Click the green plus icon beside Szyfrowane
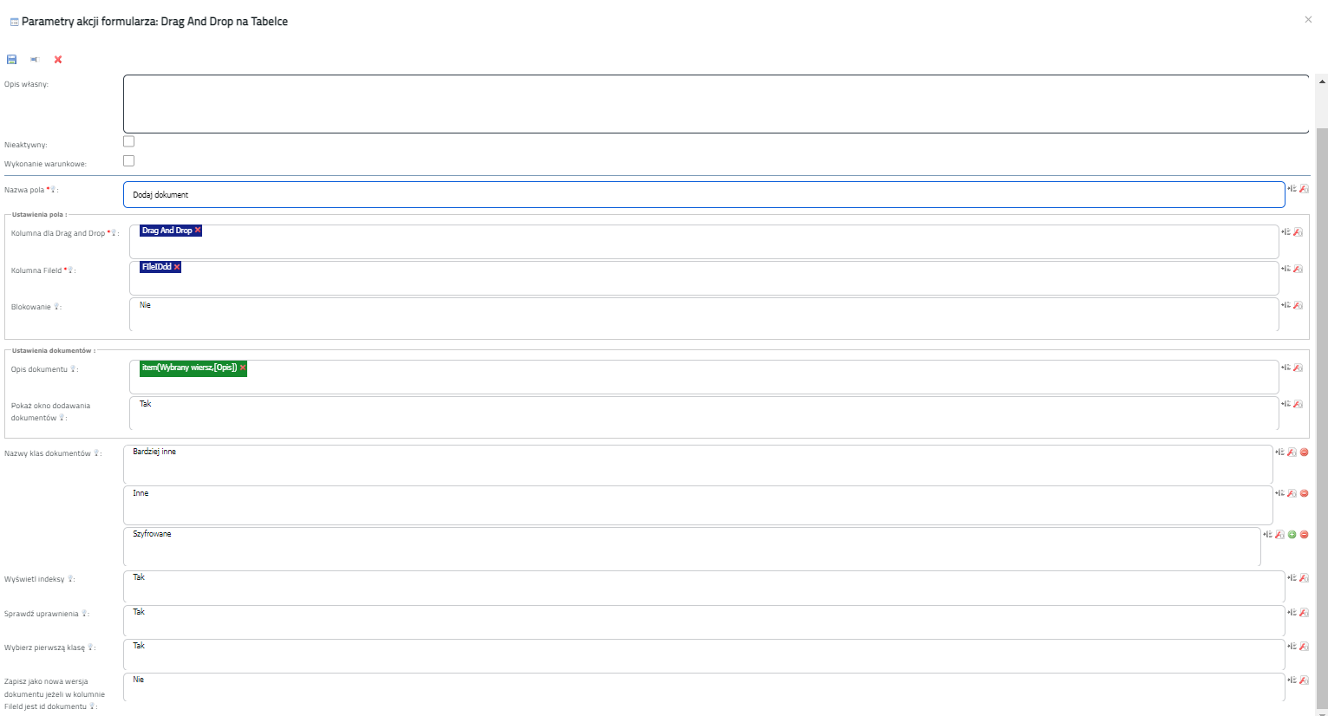 coord(1292,535)
